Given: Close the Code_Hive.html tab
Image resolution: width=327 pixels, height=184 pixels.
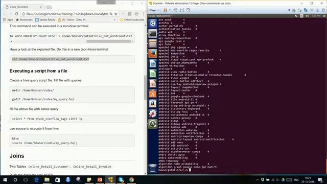Looking at the screenshot, I should [x=41, y=7].
